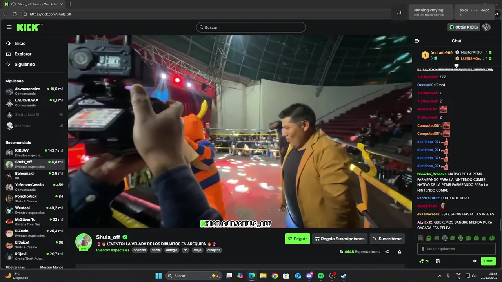Focus the Kick Buscar search field
Image resolution: width=502 pixels, height=282 pixels.
point(251,27)
